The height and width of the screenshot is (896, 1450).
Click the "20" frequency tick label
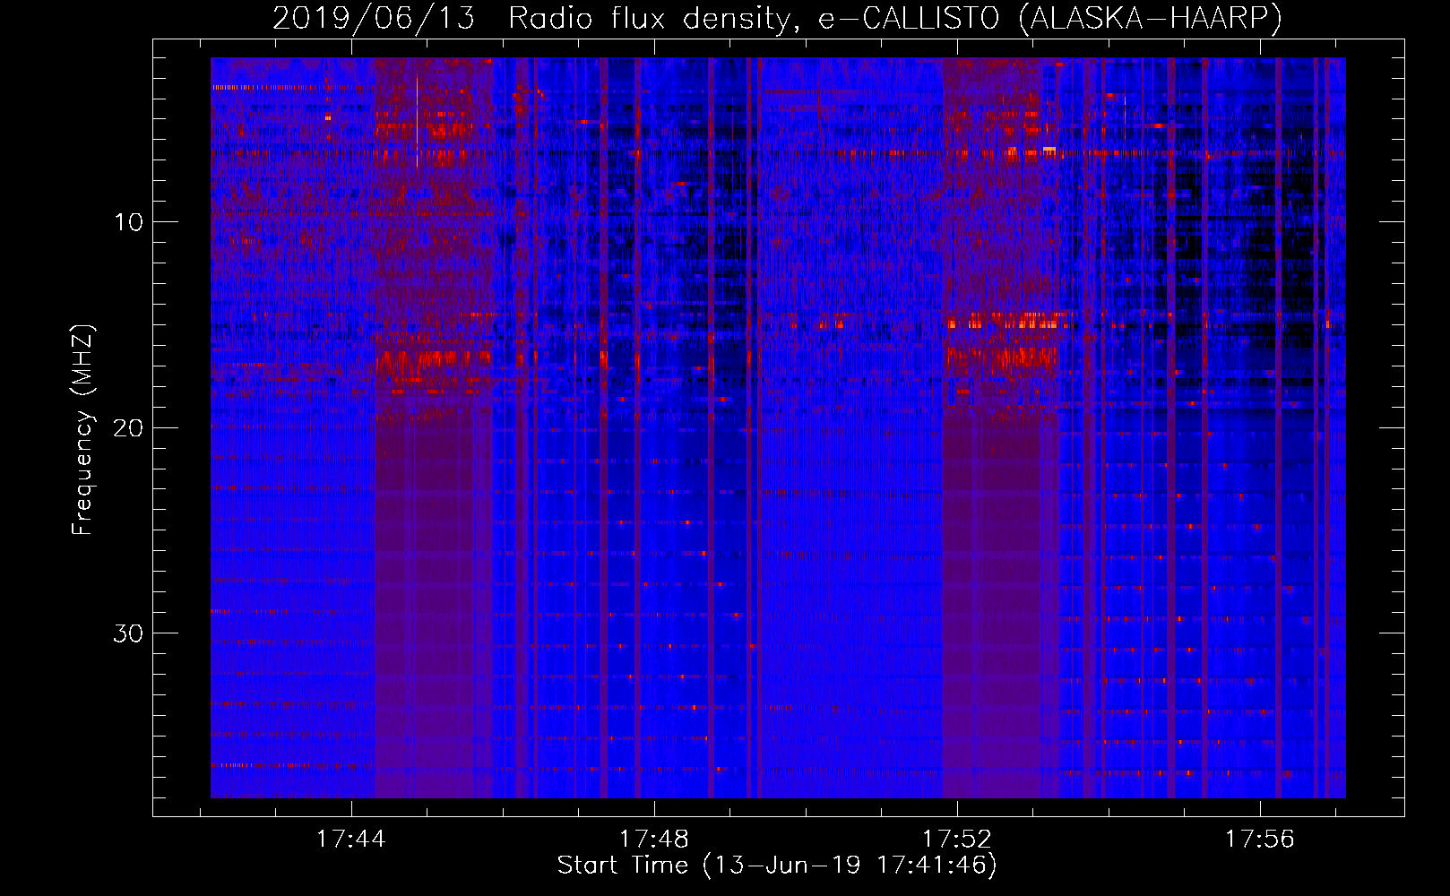click(x=129, y=427)
